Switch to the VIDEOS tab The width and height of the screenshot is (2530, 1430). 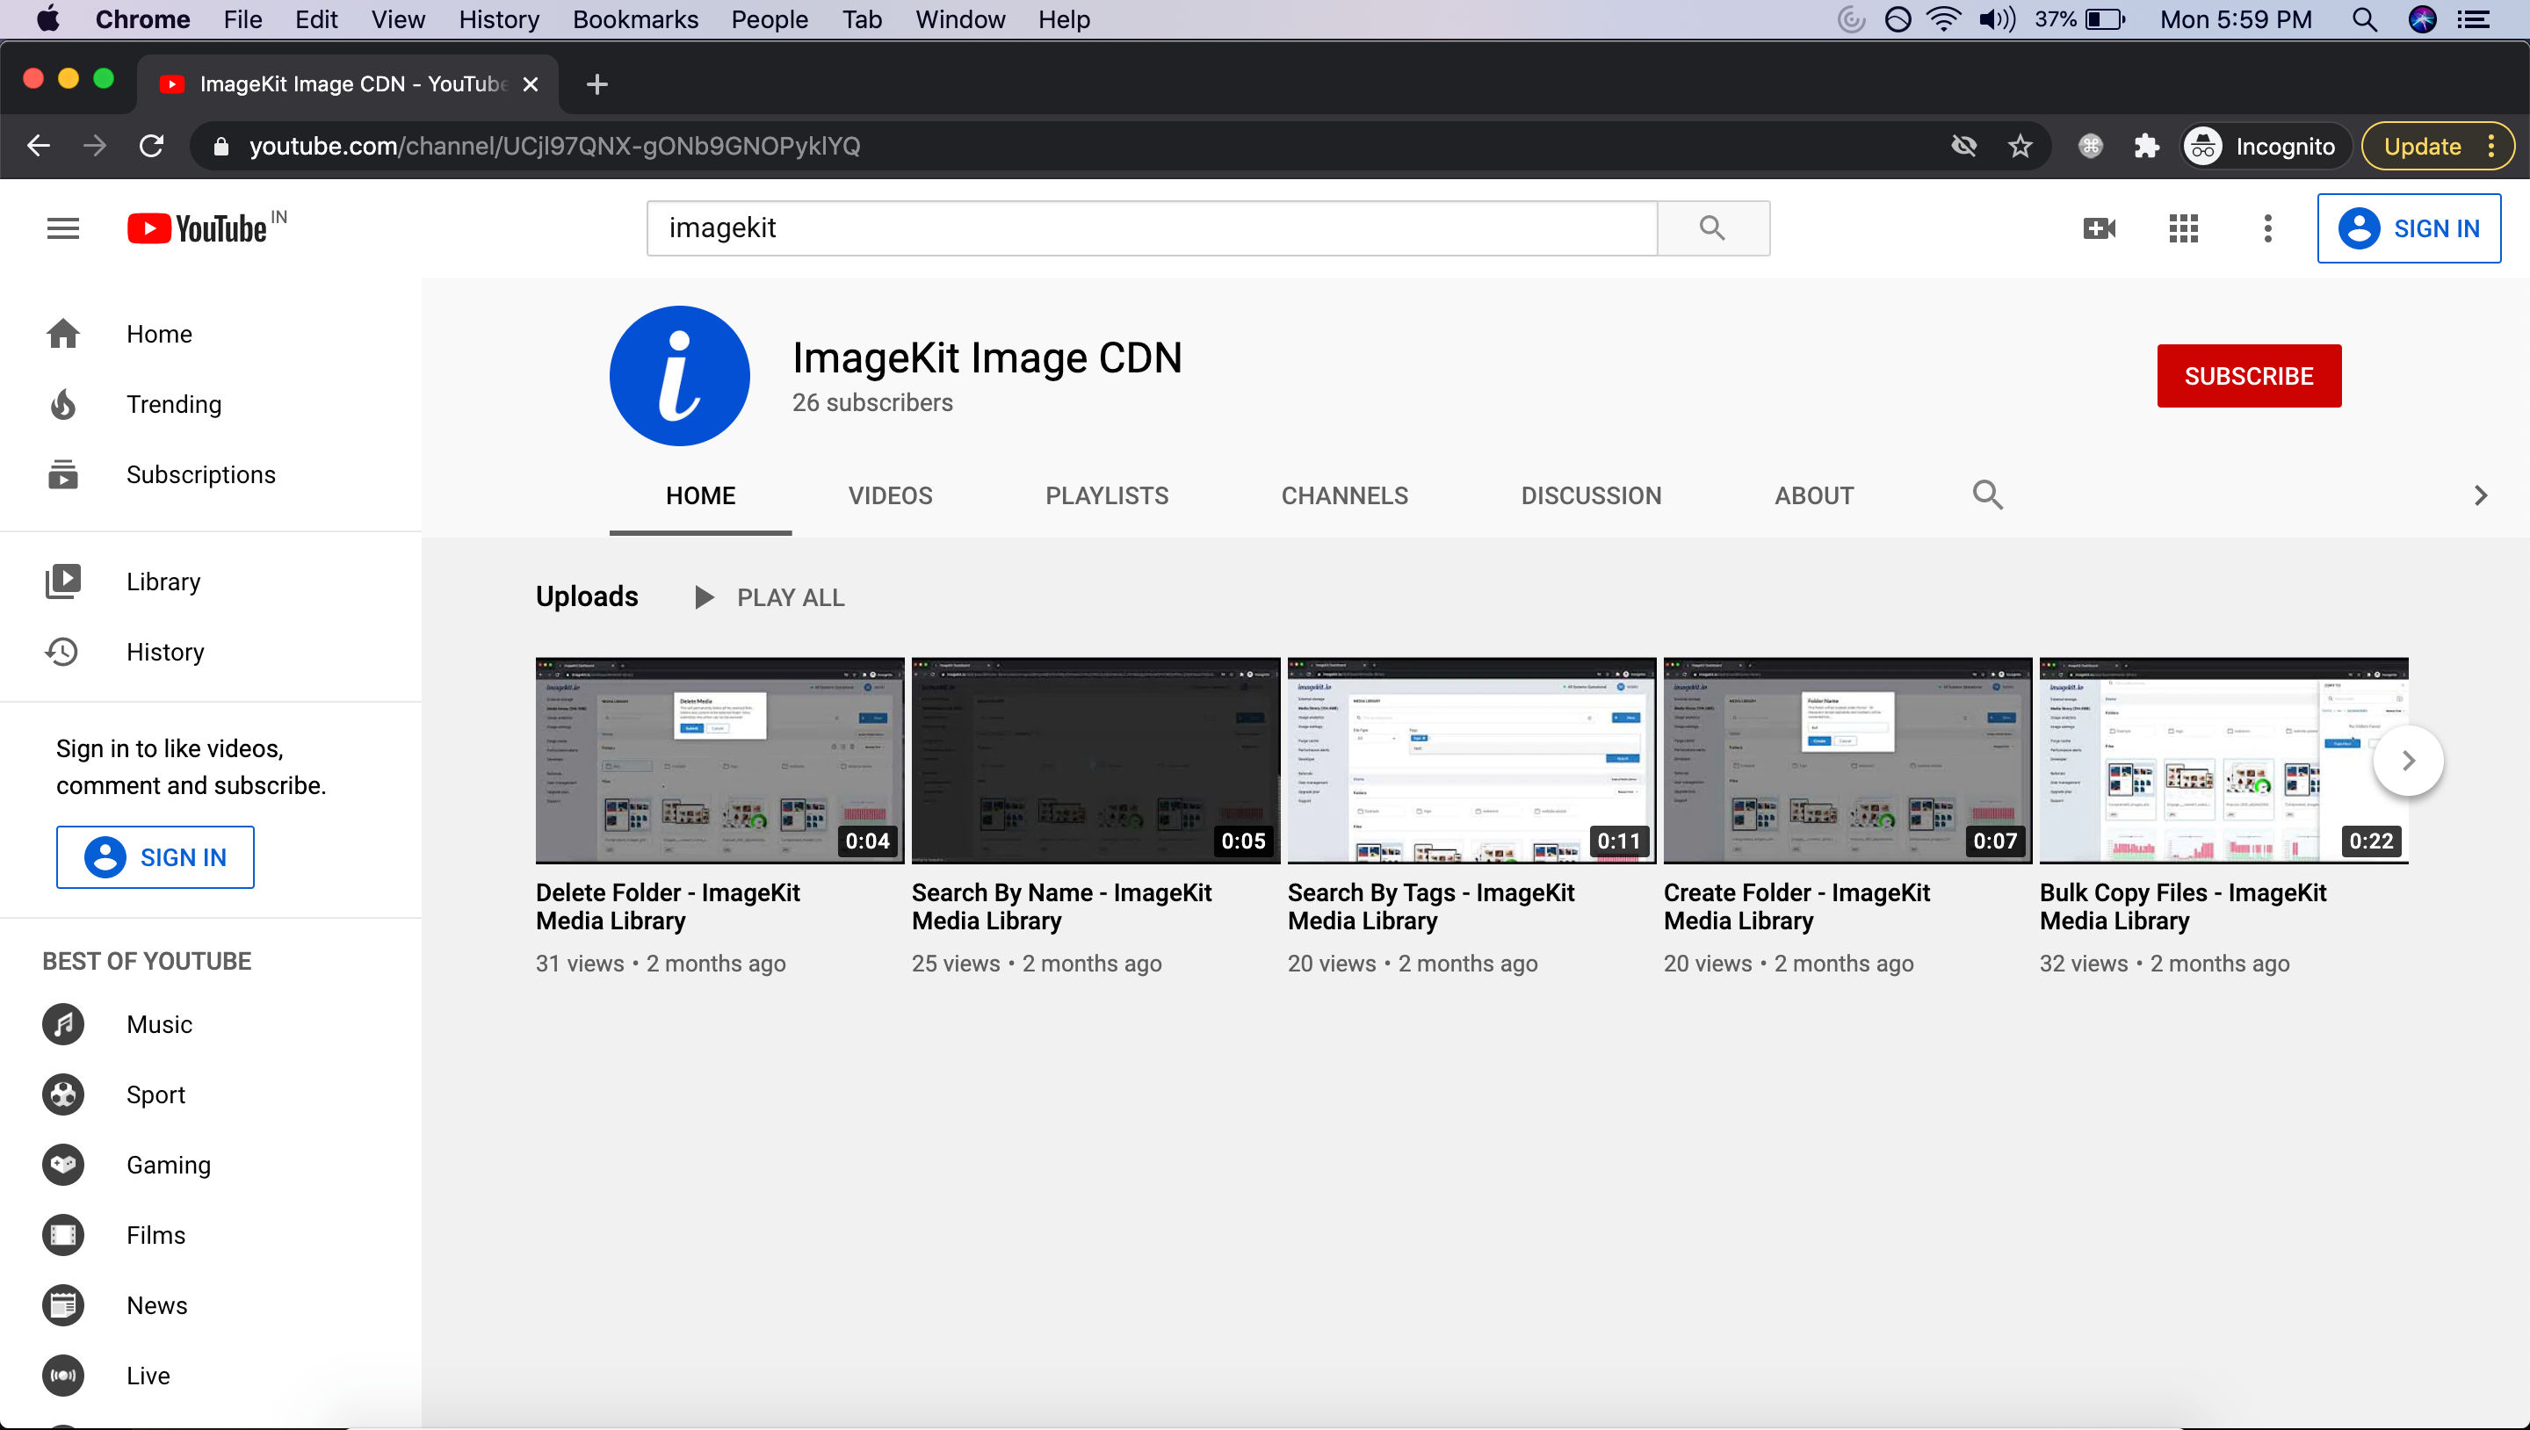(890, 496)
